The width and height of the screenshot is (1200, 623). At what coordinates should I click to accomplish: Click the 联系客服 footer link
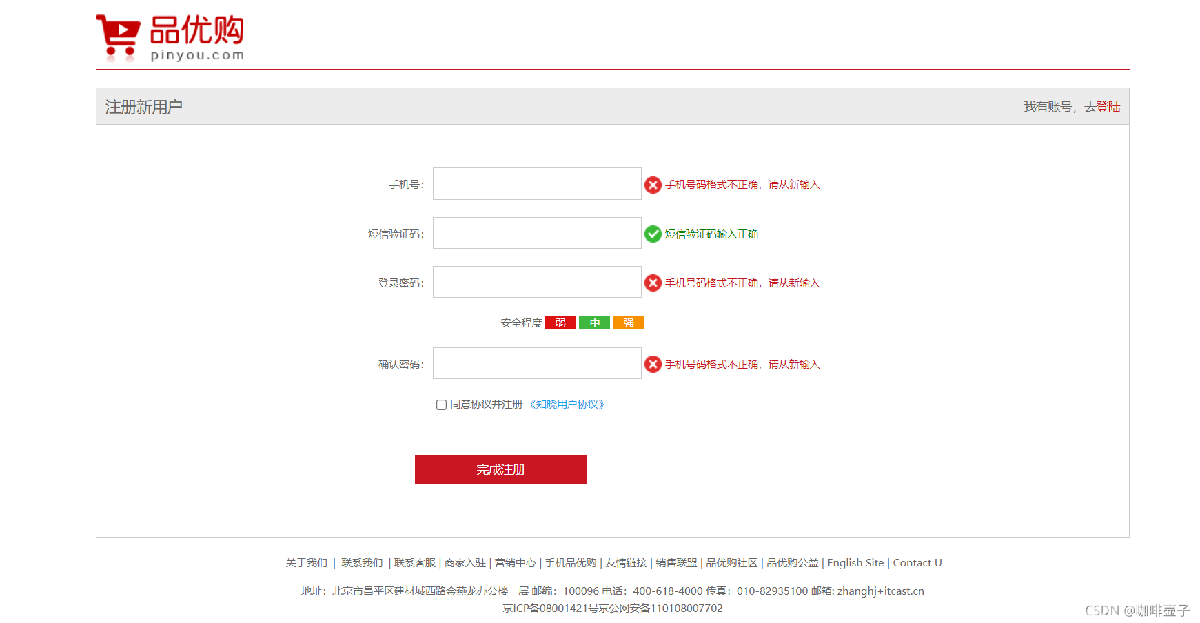coord(414,562)
